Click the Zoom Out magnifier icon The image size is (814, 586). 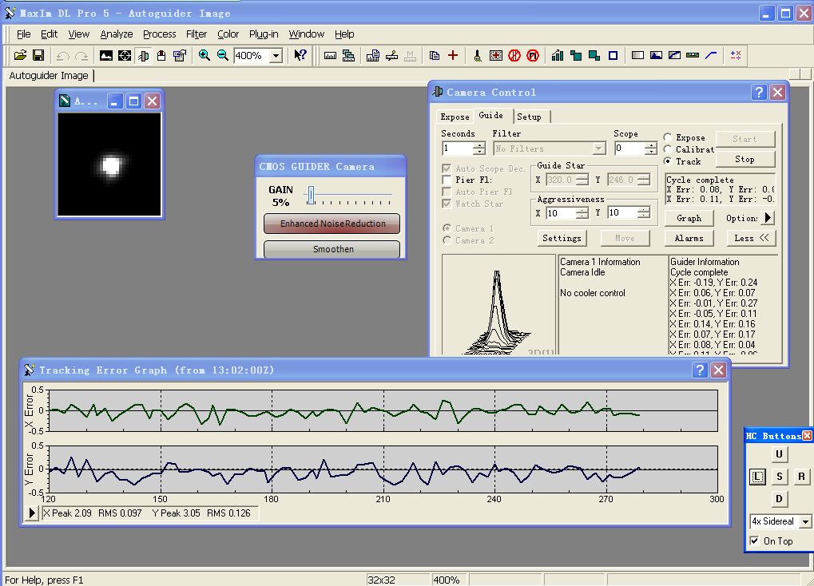click(x=223, y=55)
